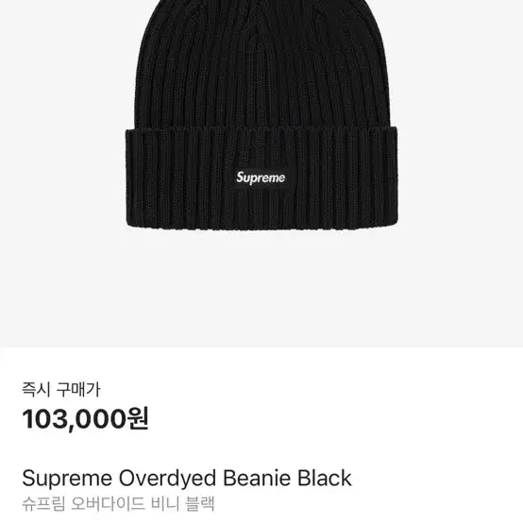Click the word Black in the title
The width and height of the screenshot is (523, 523).
coord(324,479)
